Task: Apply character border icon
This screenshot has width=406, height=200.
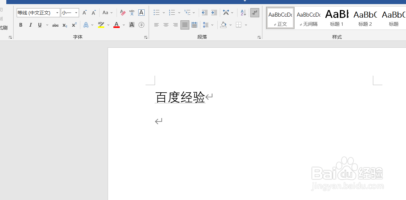Action: pos(141,13)
